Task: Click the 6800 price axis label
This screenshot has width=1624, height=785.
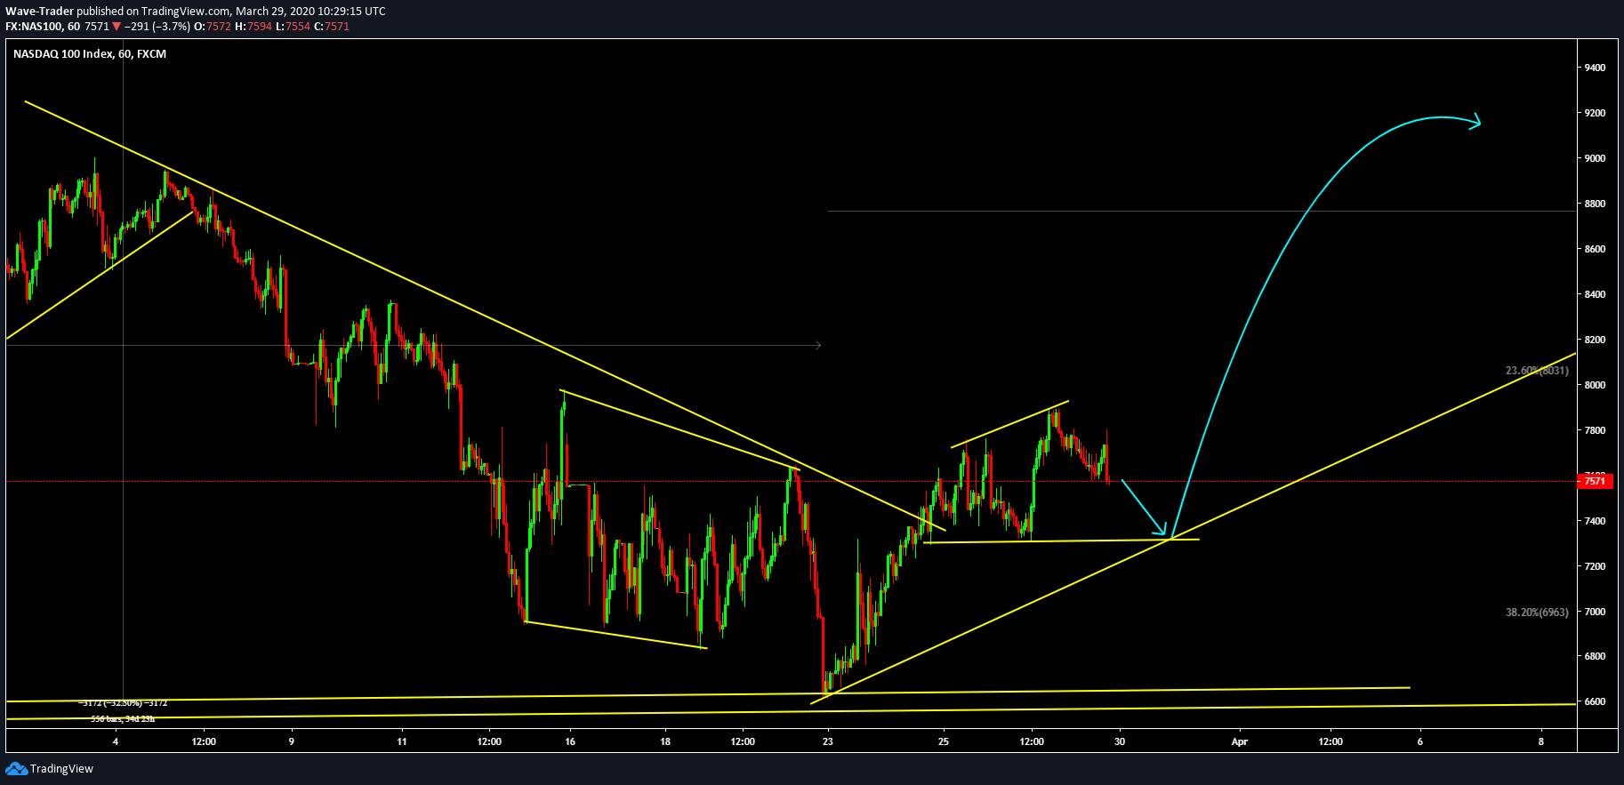Action: (x=1595, y=657)
